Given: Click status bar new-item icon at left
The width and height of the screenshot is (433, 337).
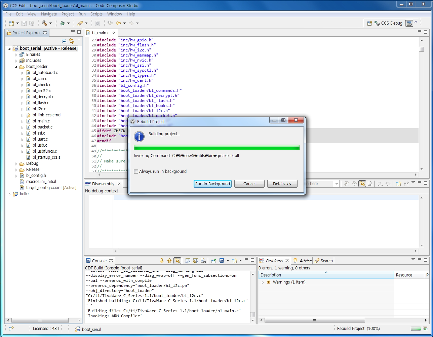Looking at the screenshot, I should [11, 329].
